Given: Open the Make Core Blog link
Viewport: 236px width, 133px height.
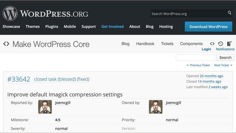Looking at the screenshot, I should click(x=125, y=44).
